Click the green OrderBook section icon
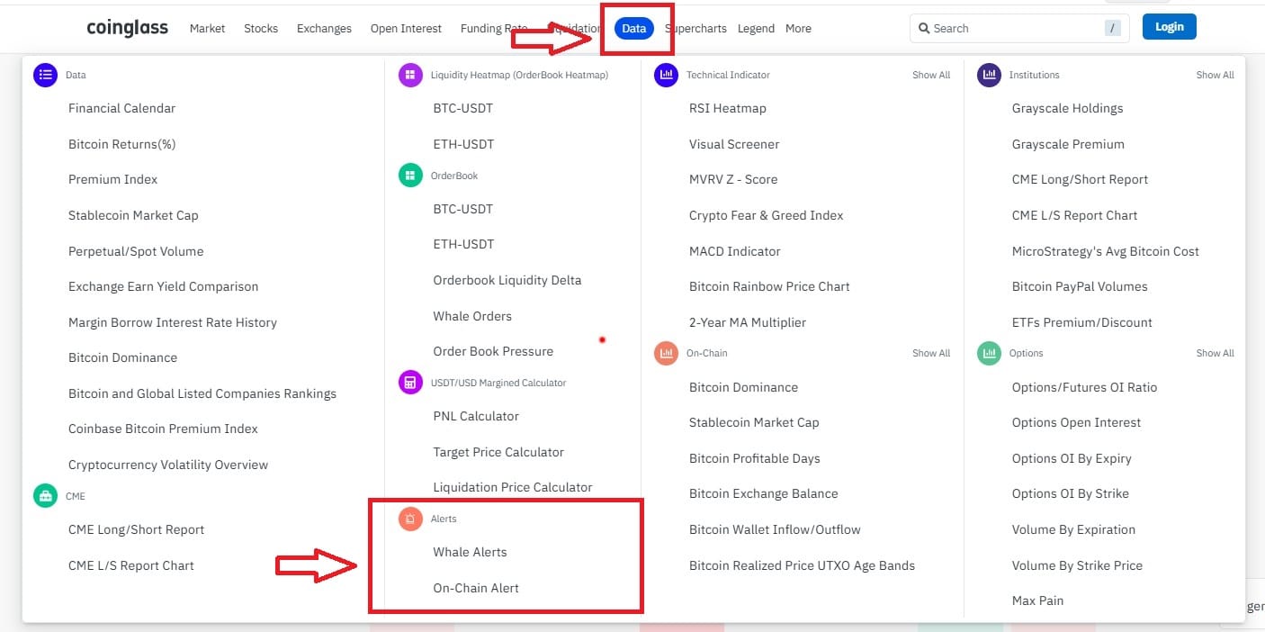Viewport: 1265px width, 632px height. coord(410,176)
